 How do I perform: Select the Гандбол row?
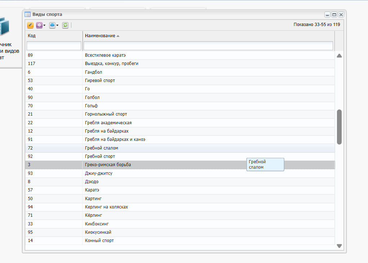click(180, 72)
